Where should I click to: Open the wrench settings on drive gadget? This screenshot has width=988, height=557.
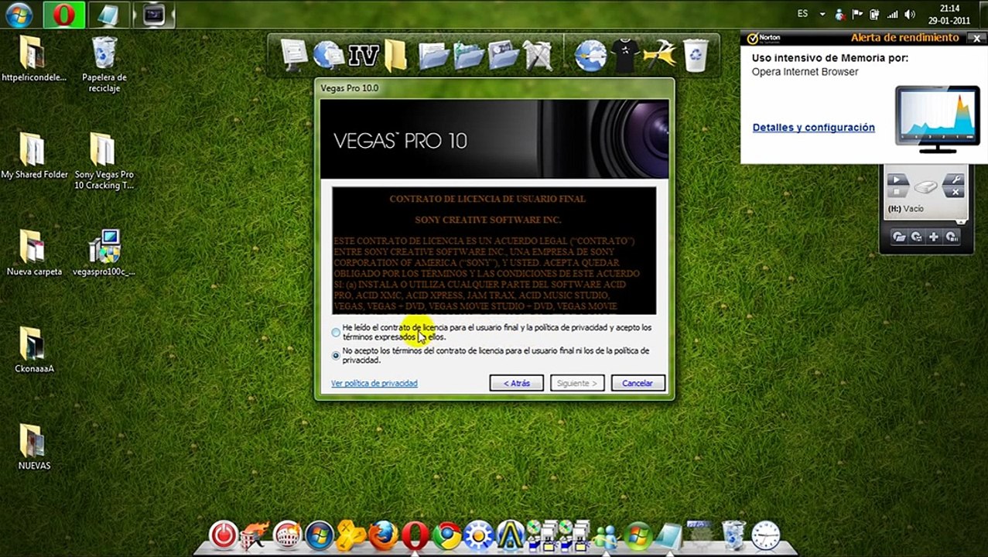point(955,179)
